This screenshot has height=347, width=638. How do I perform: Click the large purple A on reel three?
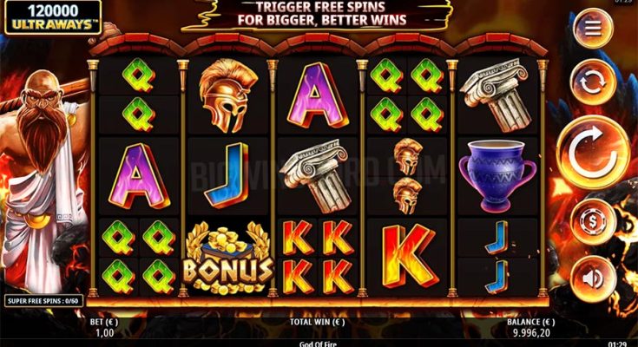click(318, 96)
